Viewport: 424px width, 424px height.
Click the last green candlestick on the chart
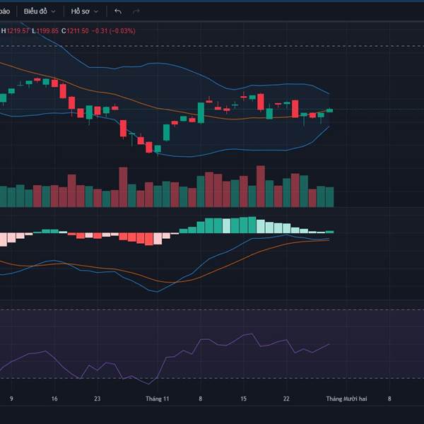tap(329, 110)
